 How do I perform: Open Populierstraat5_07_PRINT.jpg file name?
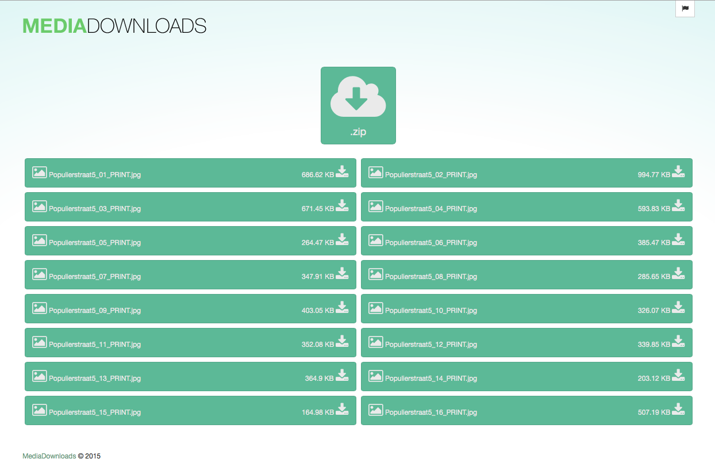(x=95, y=277)
